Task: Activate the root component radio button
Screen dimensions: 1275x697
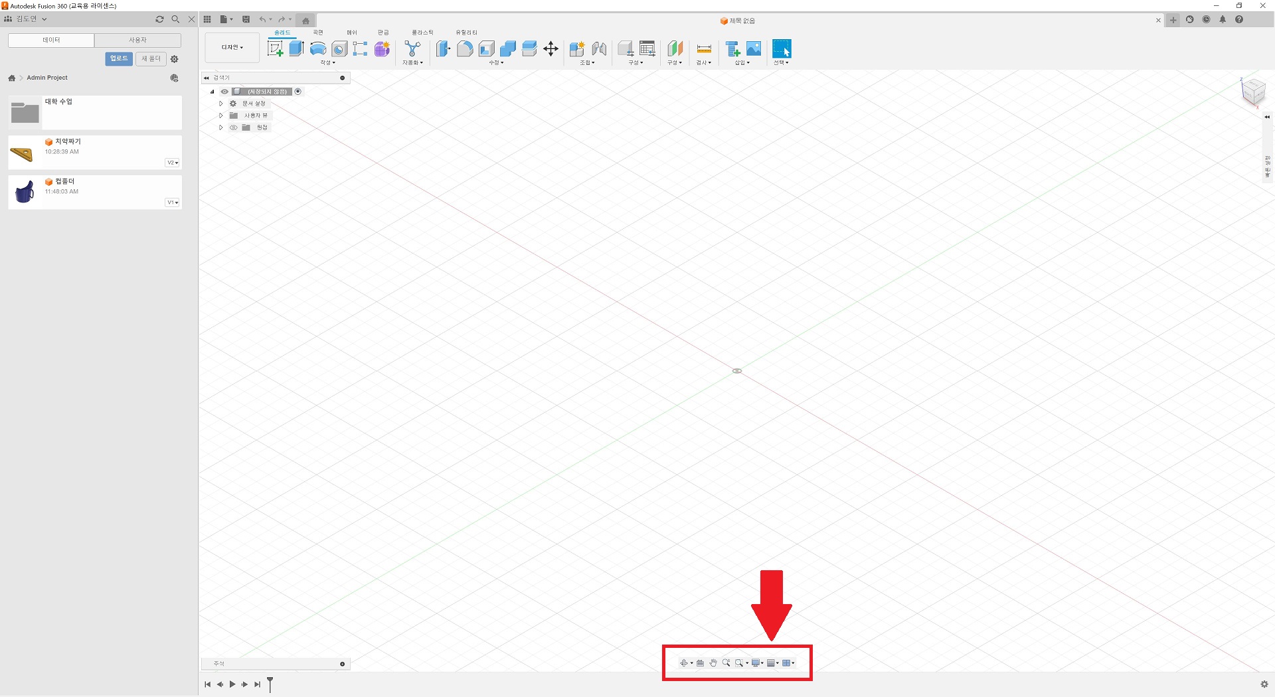Action: click(x=298, y=92)
